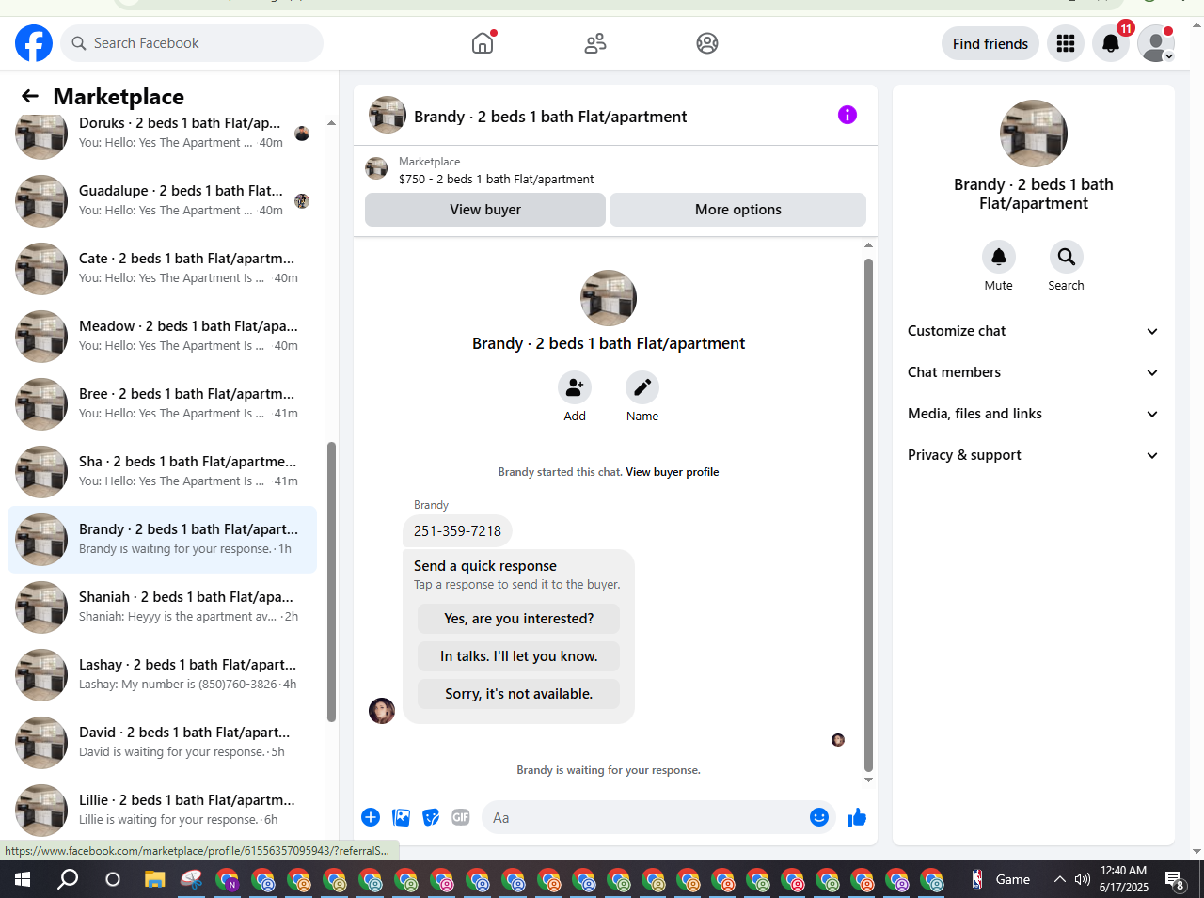This screenshot has height=898, width=1204.
Task: Open the Cate conversation
Action: [x=162, y=269]
